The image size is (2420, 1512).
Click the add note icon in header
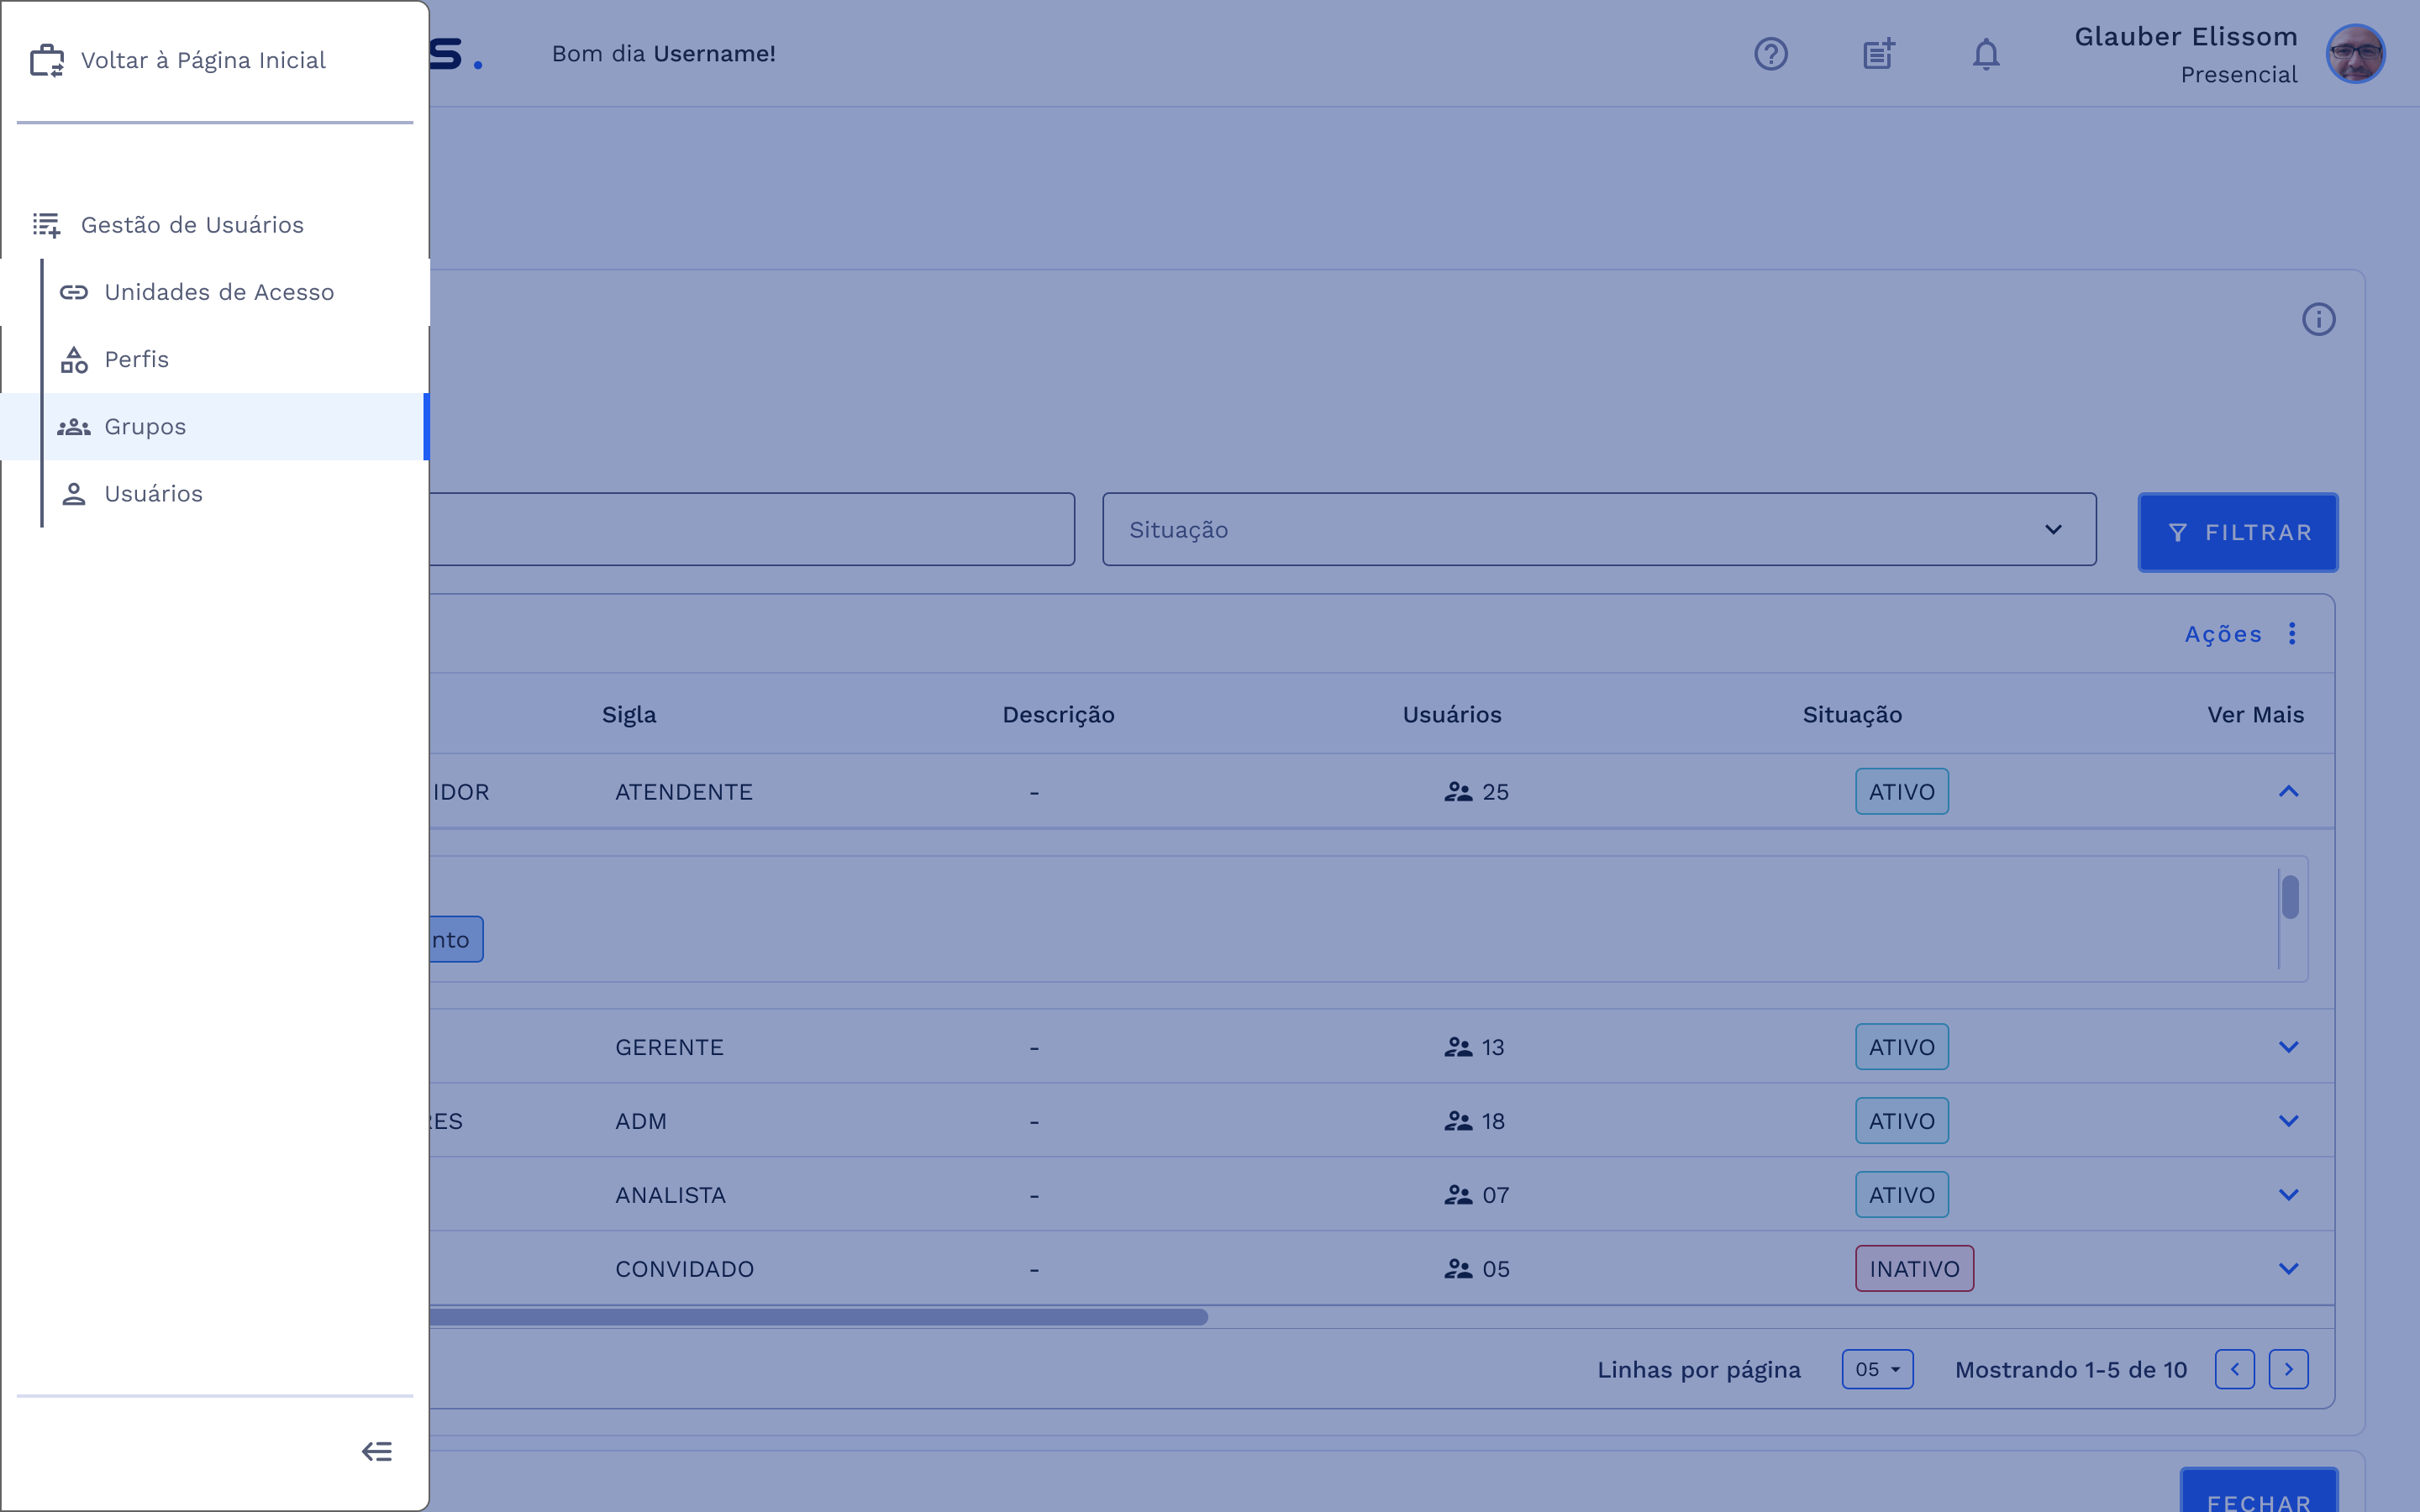click(1878, 54)
